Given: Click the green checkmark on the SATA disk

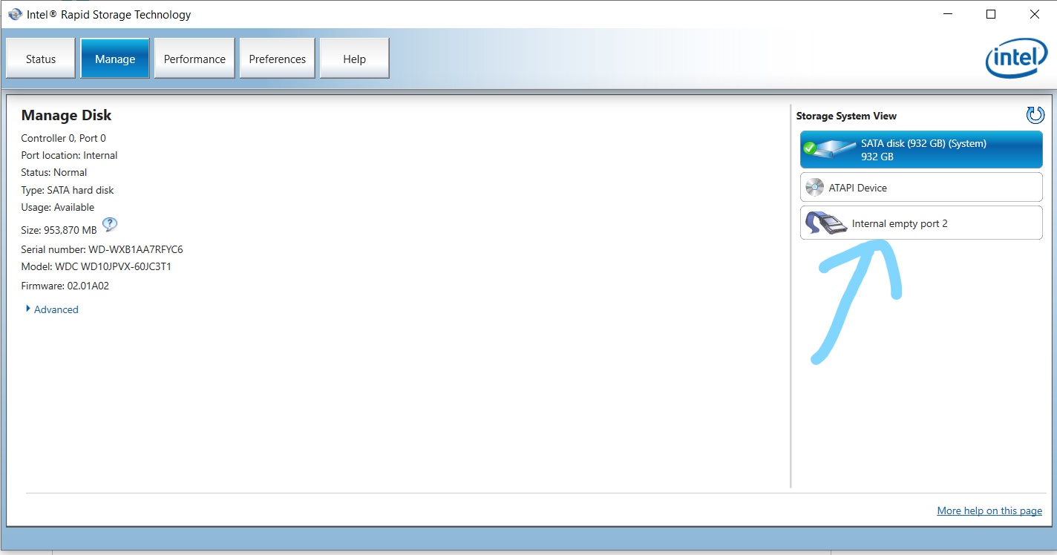Looking at the screenshot, I should point(808,146).
